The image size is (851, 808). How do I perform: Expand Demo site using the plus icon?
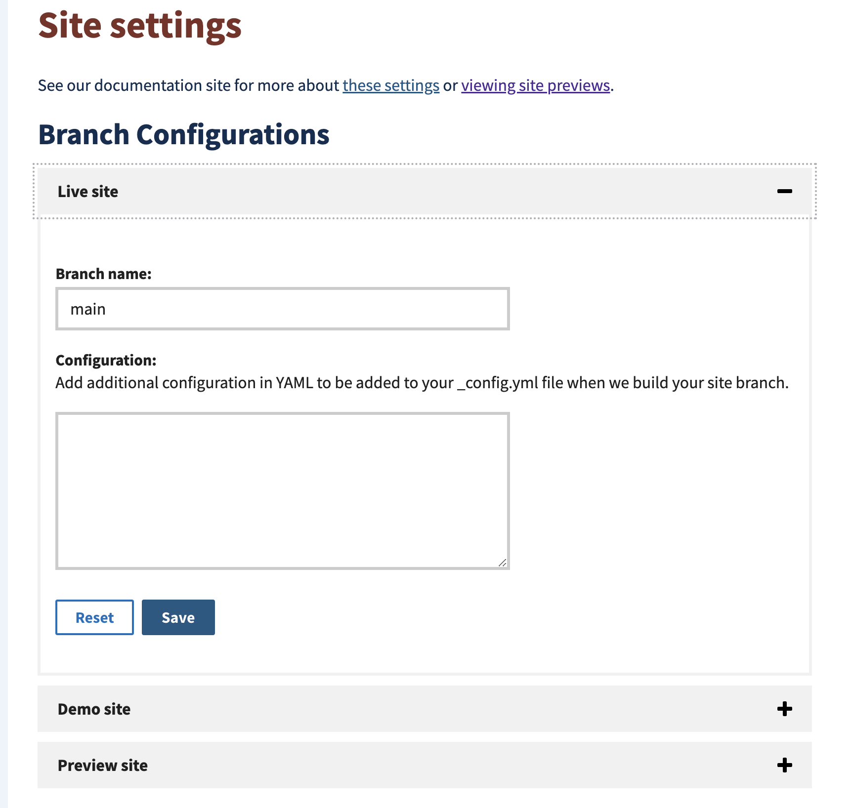[x=783, y=708]
